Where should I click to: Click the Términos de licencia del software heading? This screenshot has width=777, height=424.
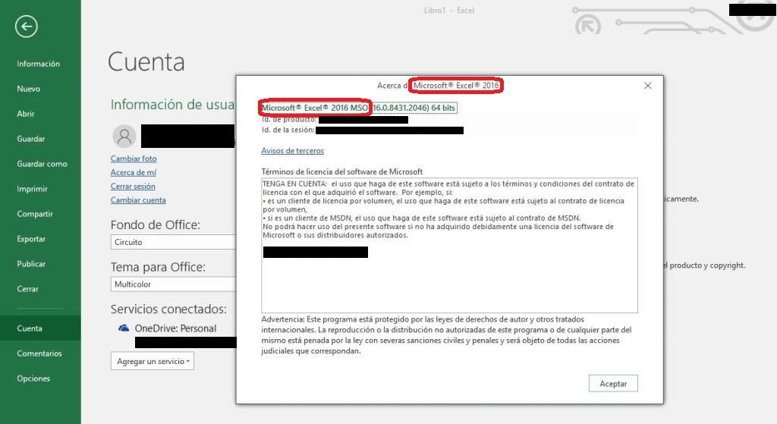(342, 171)
